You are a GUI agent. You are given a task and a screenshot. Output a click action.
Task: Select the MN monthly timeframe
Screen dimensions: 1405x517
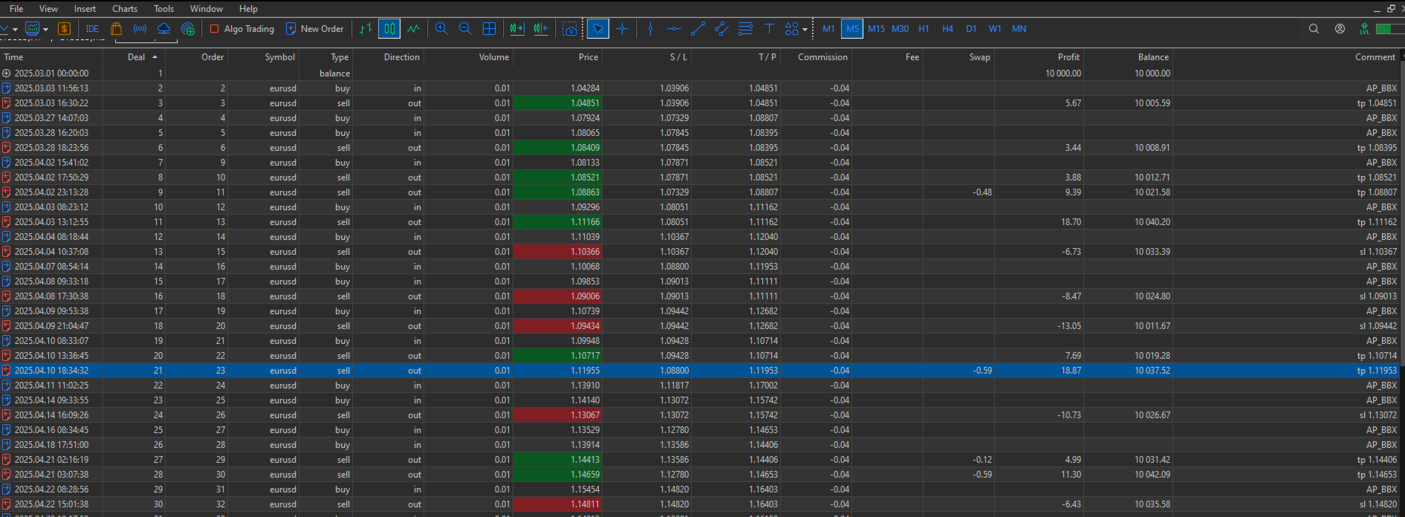1019,29
